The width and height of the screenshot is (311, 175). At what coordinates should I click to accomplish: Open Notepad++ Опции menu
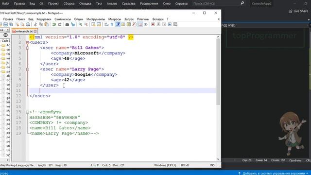point(79,19)
